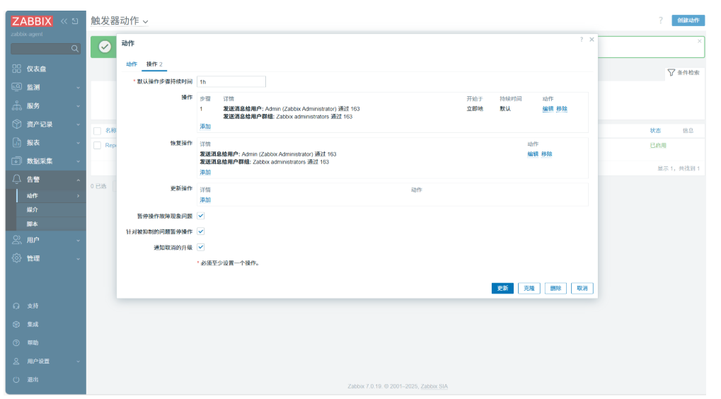
Task: Expand the 监测 menu chevron
Action: click(78, 87)
